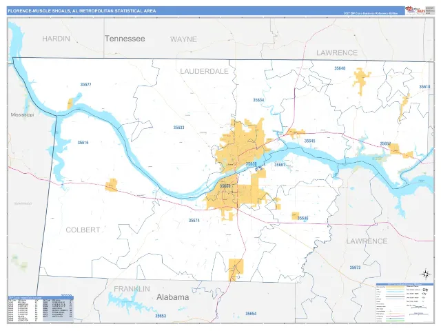Click the LAUDERDALE county label

204,72
